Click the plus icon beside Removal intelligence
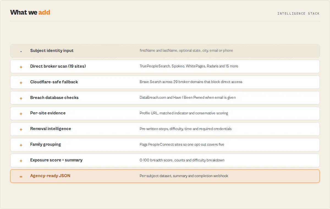This screenshot has height=209, width=330. click(21, 130)
